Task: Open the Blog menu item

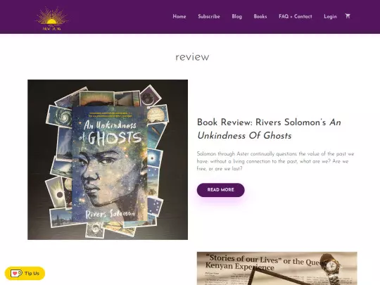Action: point(236,16)
